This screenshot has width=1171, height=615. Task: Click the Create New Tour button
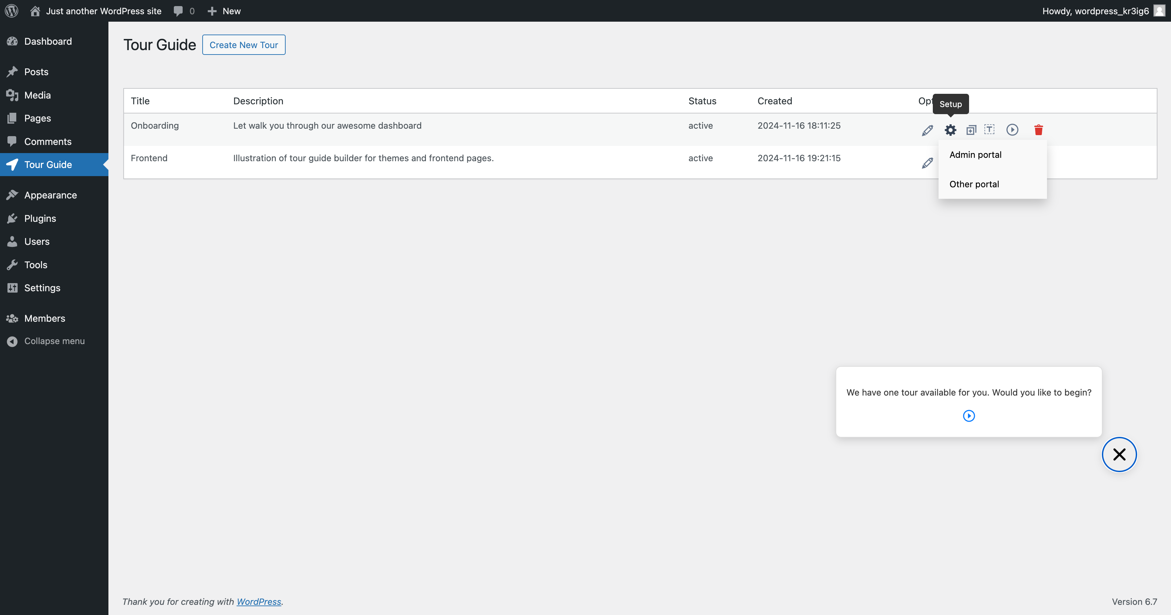(x=244, y=44)
